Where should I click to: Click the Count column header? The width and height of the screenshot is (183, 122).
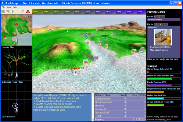pyautogui.click(x=120, y=95)
